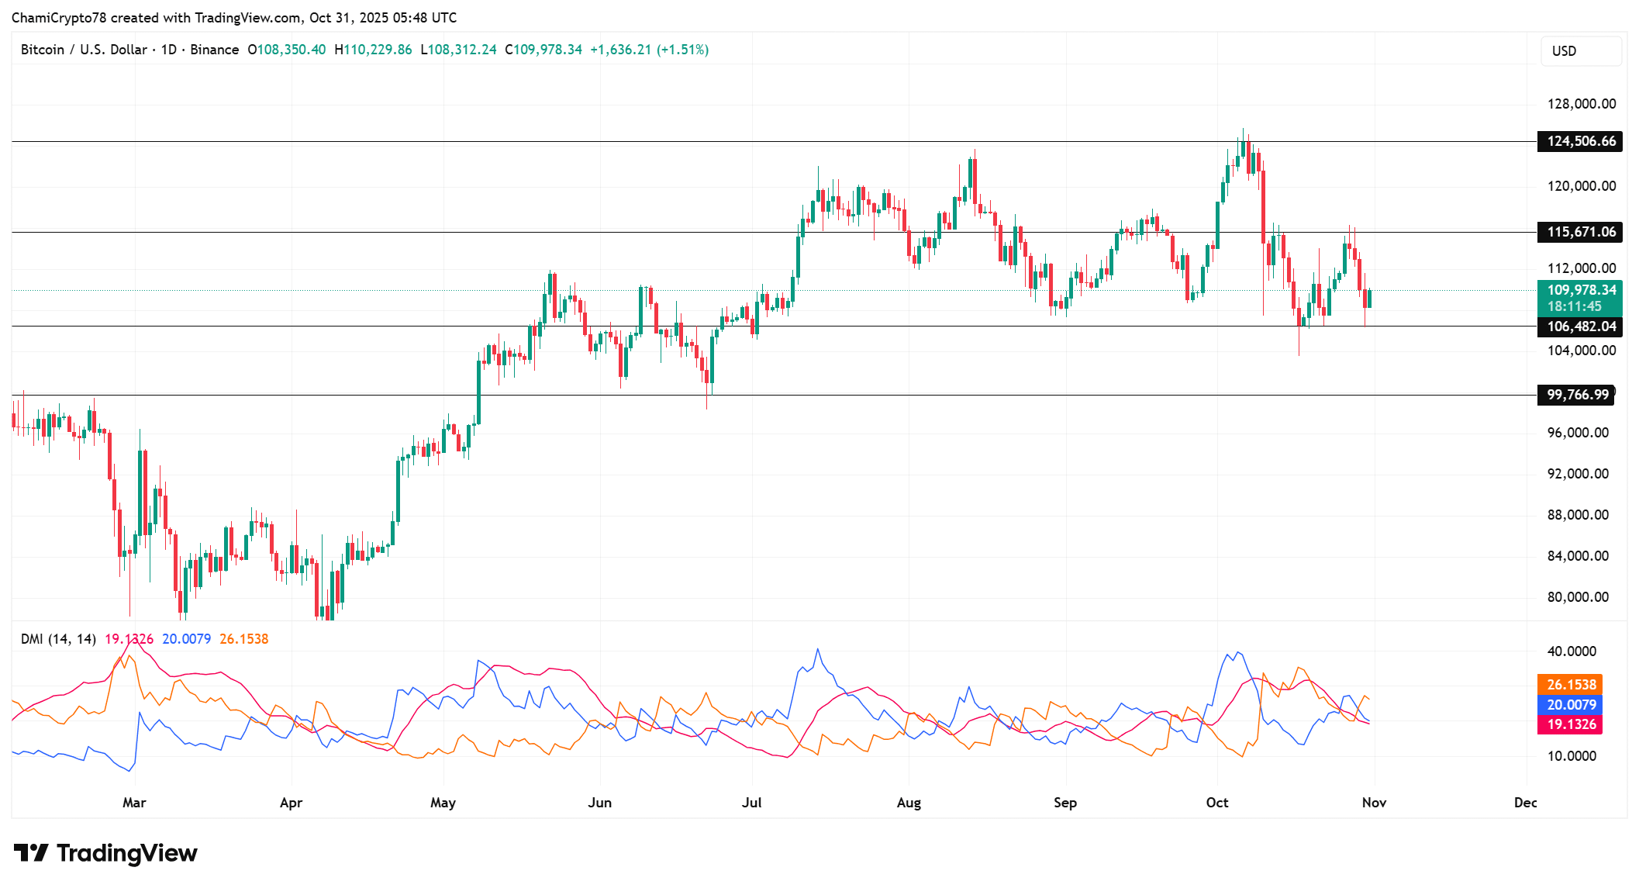
Task: Click the blue 20.0079 DMI axis label
Action: (1570, 705)
